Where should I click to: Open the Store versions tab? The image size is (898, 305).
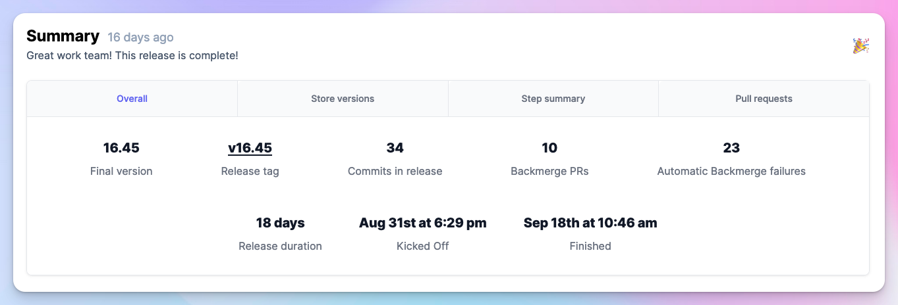(x=343, y=99)
